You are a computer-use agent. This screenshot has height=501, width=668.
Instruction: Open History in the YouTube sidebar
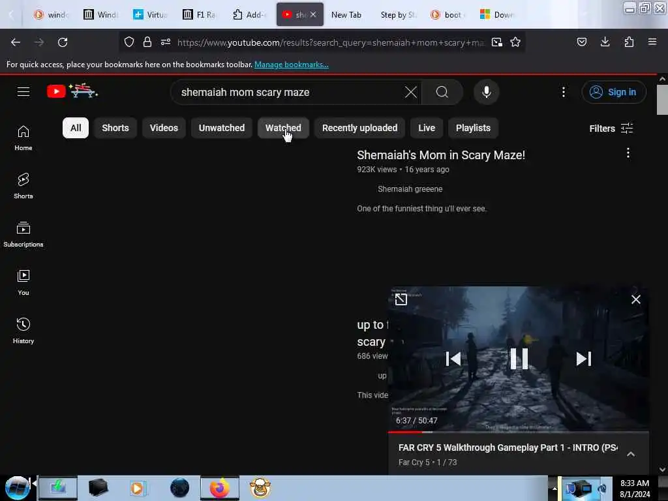[x=23, y=331]
